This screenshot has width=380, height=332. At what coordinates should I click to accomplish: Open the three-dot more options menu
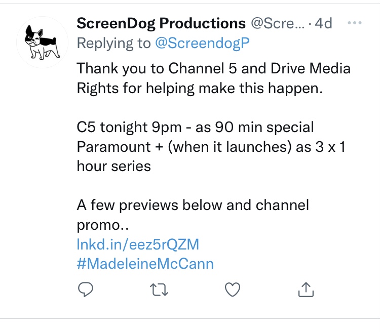pos(354,24)
